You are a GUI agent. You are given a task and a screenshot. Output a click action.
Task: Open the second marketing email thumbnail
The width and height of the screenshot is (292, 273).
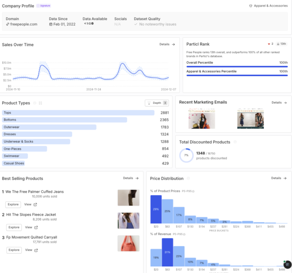(251, 119)
